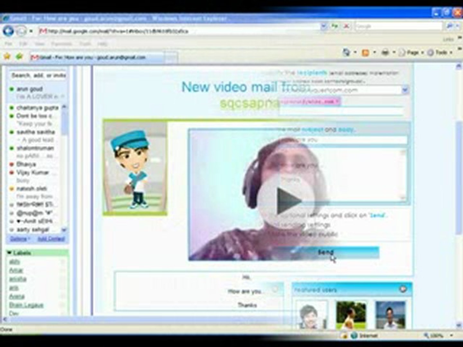Image resolution: width=463 pixels, height=347 pixels.
Task: Click the Featured users header icon
Action: point(403,289)
